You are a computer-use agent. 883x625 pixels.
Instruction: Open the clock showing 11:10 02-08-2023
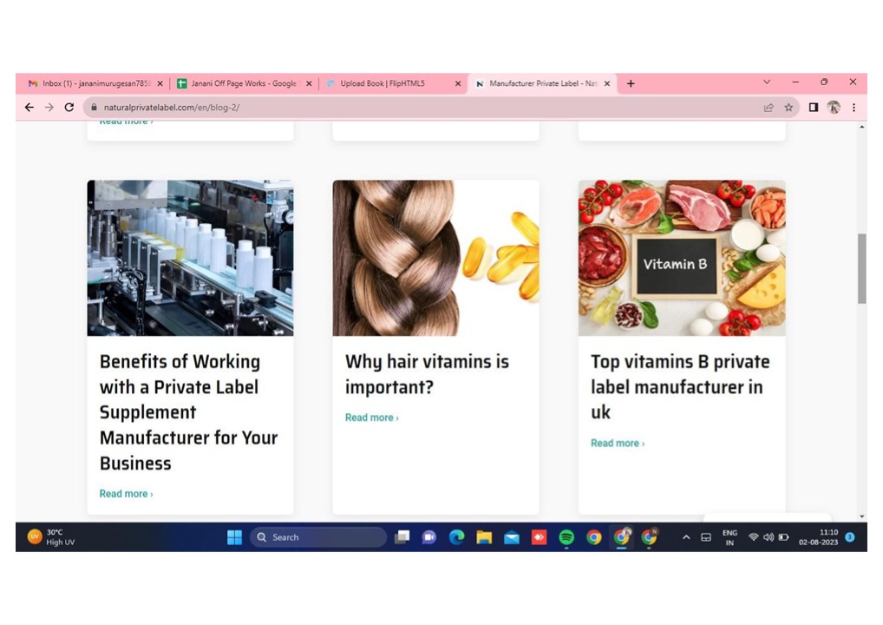[818, 537]
